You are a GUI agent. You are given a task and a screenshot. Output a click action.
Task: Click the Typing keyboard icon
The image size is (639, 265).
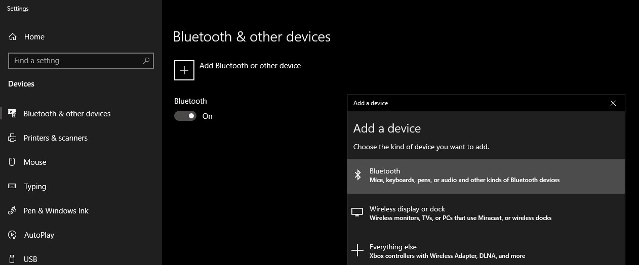coord(12,187)
